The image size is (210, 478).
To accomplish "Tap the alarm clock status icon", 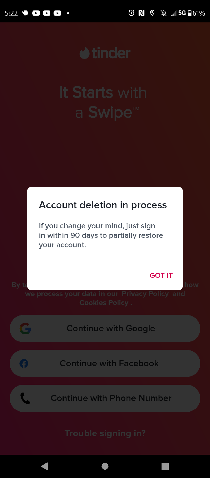I will click(x=131, y=13).
